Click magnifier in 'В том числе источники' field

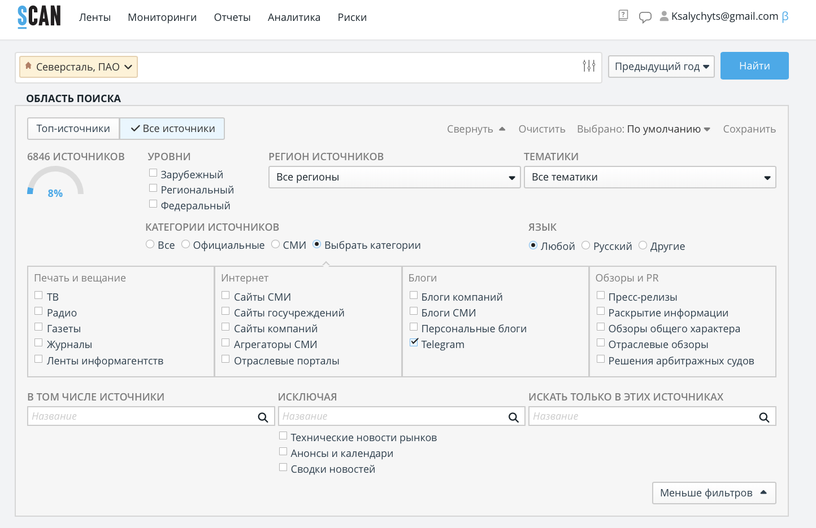click(x=263, y=417)
